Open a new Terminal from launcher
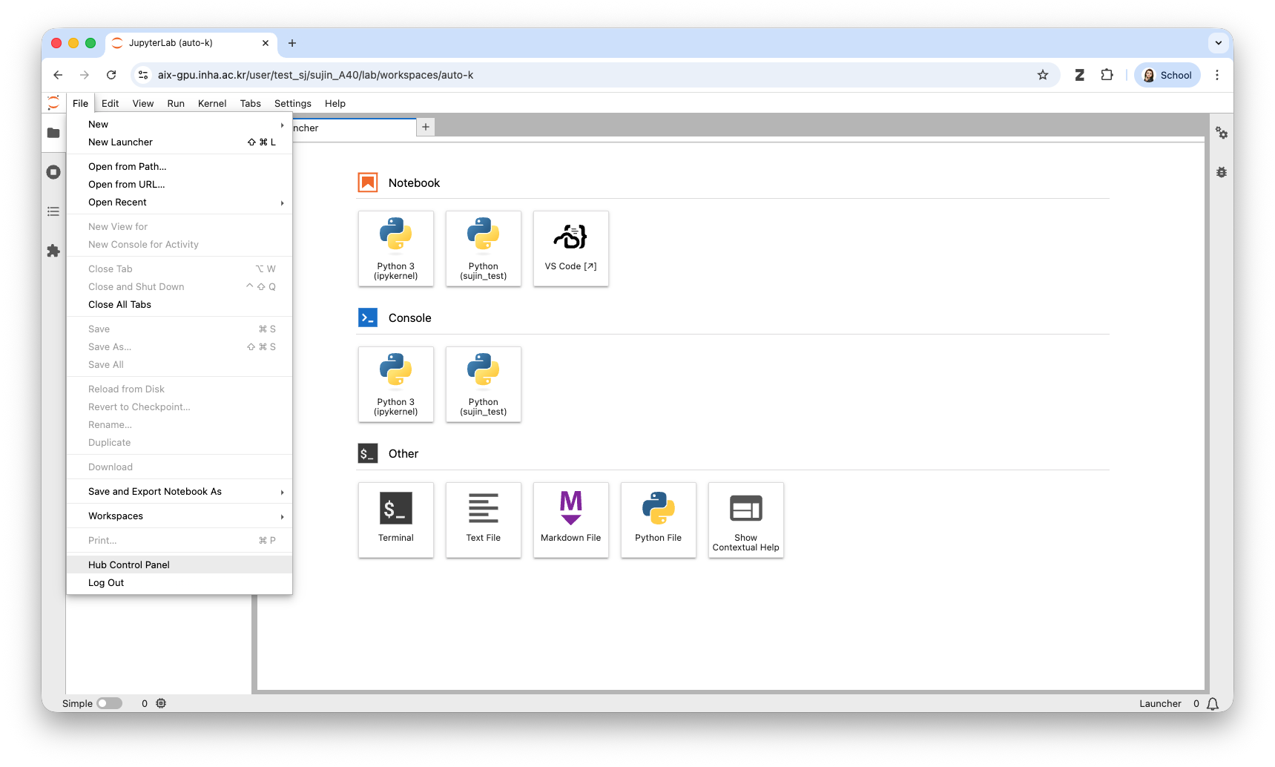This screenshot has width=1275, height=767. tap(396, 520)
